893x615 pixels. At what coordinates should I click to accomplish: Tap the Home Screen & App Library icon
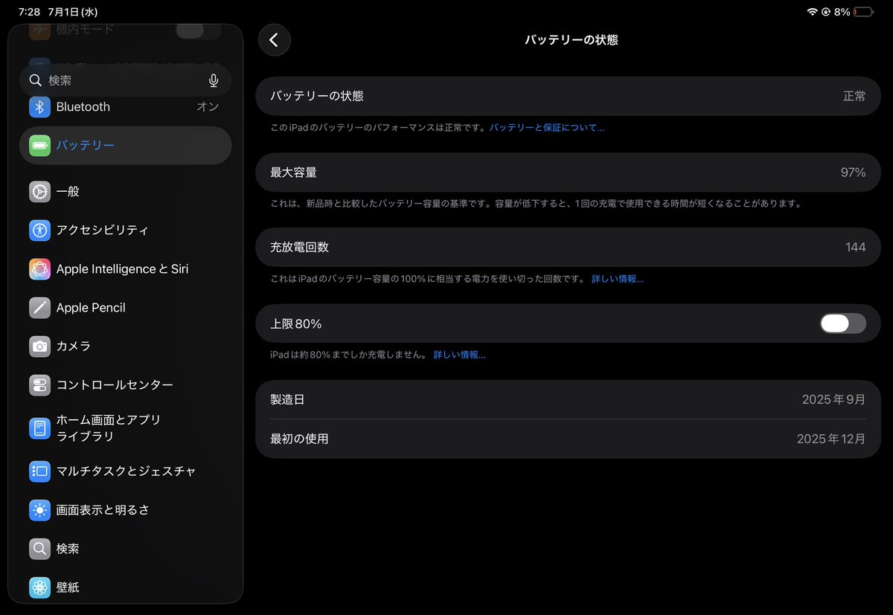[40, 428]
